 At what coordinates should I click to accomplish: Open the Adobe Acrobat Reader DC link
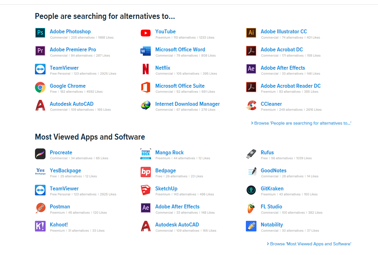coord(291,86)
